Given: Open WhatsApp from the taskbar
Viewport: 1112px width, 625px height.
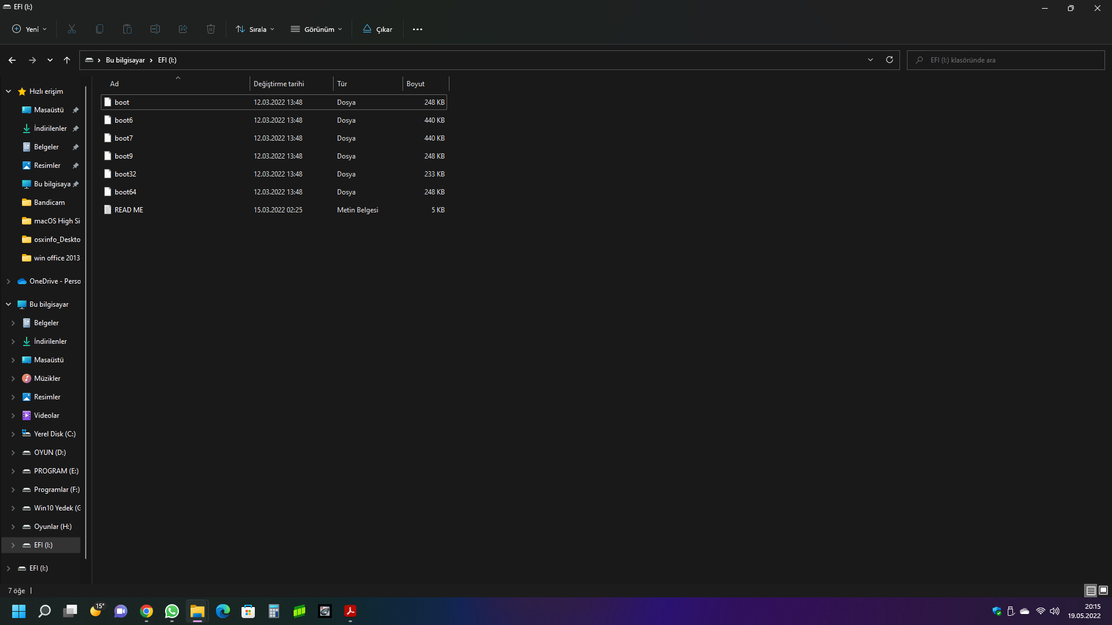Looking at the screenshot, I should coord(172,611).
